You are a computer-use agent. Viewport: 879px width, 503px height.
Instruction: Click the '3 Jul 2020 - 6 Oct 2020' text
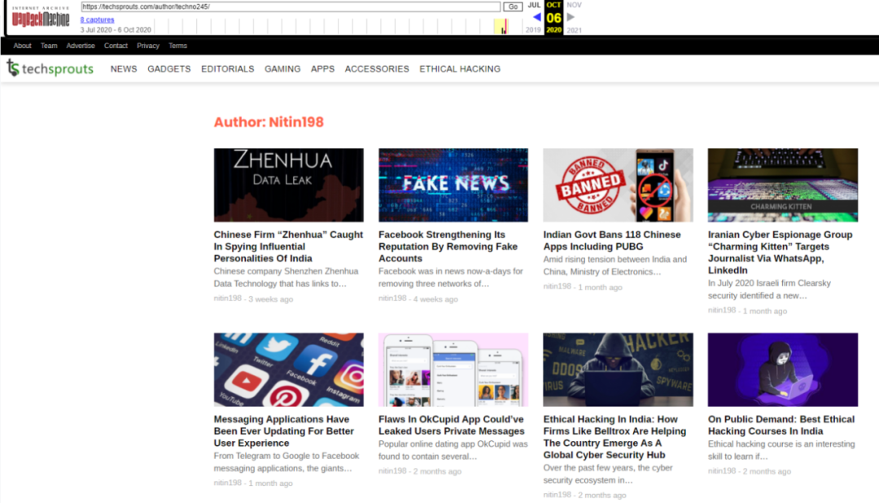(116, 30)
